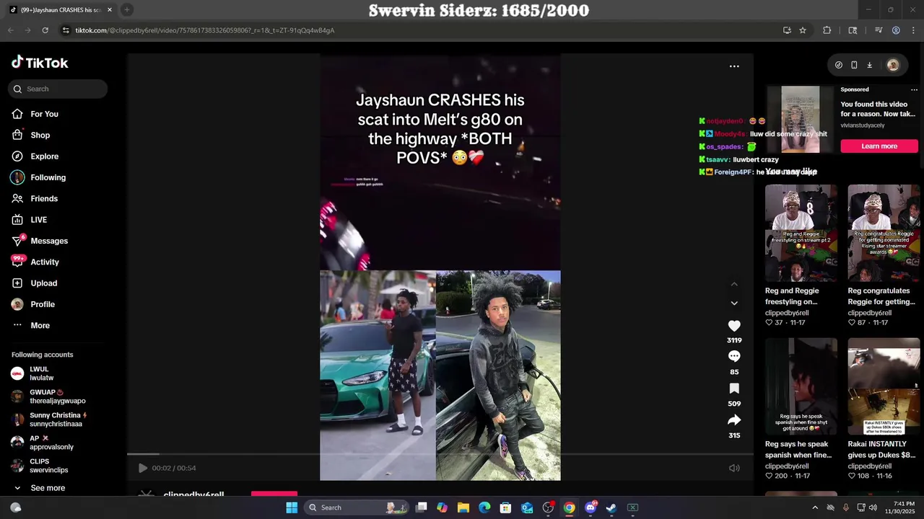Share the video with arrow icon
The width and height of the screenshot is (924, 519).
click(x=734, y=420)
